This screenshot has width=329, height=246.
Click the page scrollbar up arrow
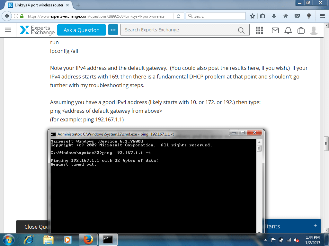pyautogui.click(x=326, y=26)
